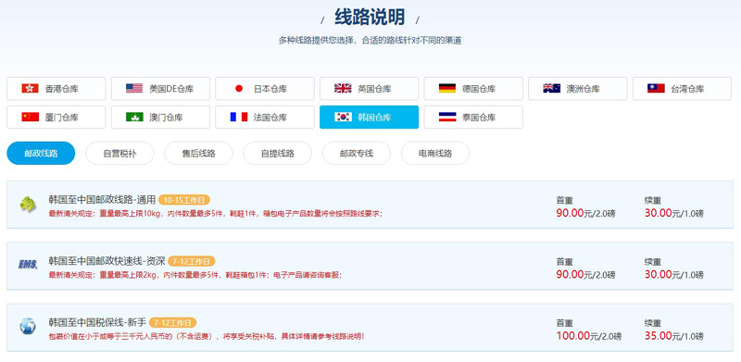
Task: Open the 泰国仓库 warehouse tab
Action: click(473, 118)
